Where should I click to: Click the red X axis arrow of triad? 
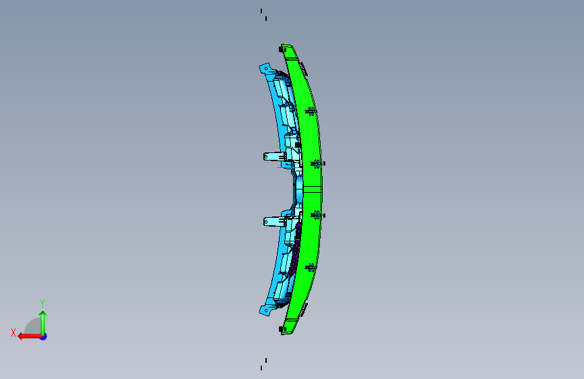point(29,337)
